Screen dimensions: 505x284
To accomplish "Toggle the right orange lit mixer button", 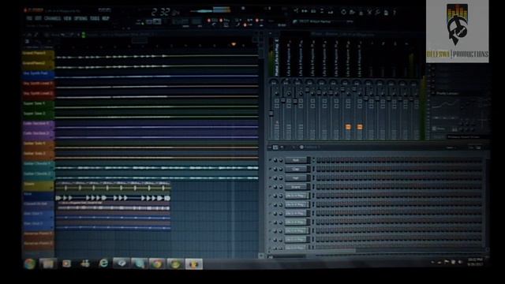I will [360, 127].
